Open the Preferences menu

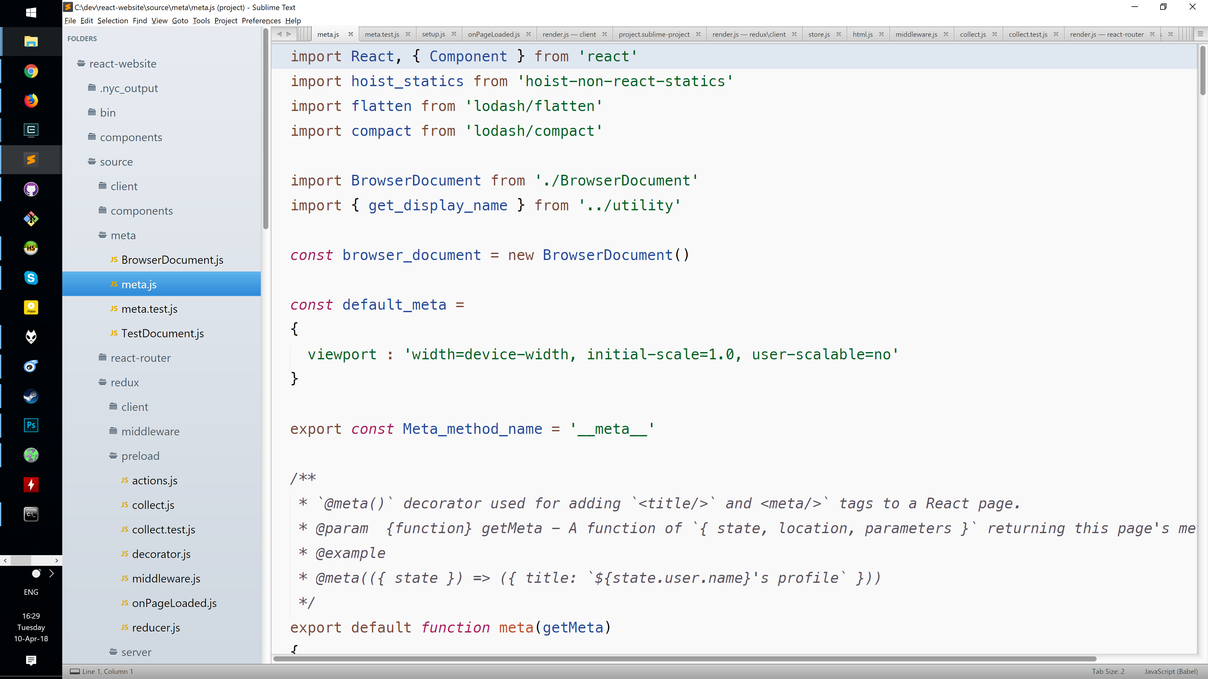click(x=261, y=21)
